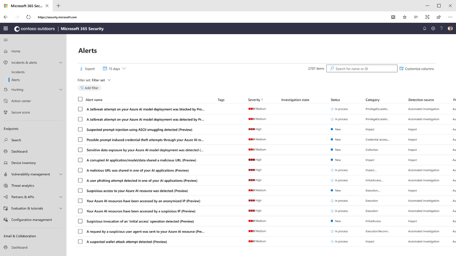Refresh the browser page
The height and width of the screenshot is (256, 456).
click(28, 17)
